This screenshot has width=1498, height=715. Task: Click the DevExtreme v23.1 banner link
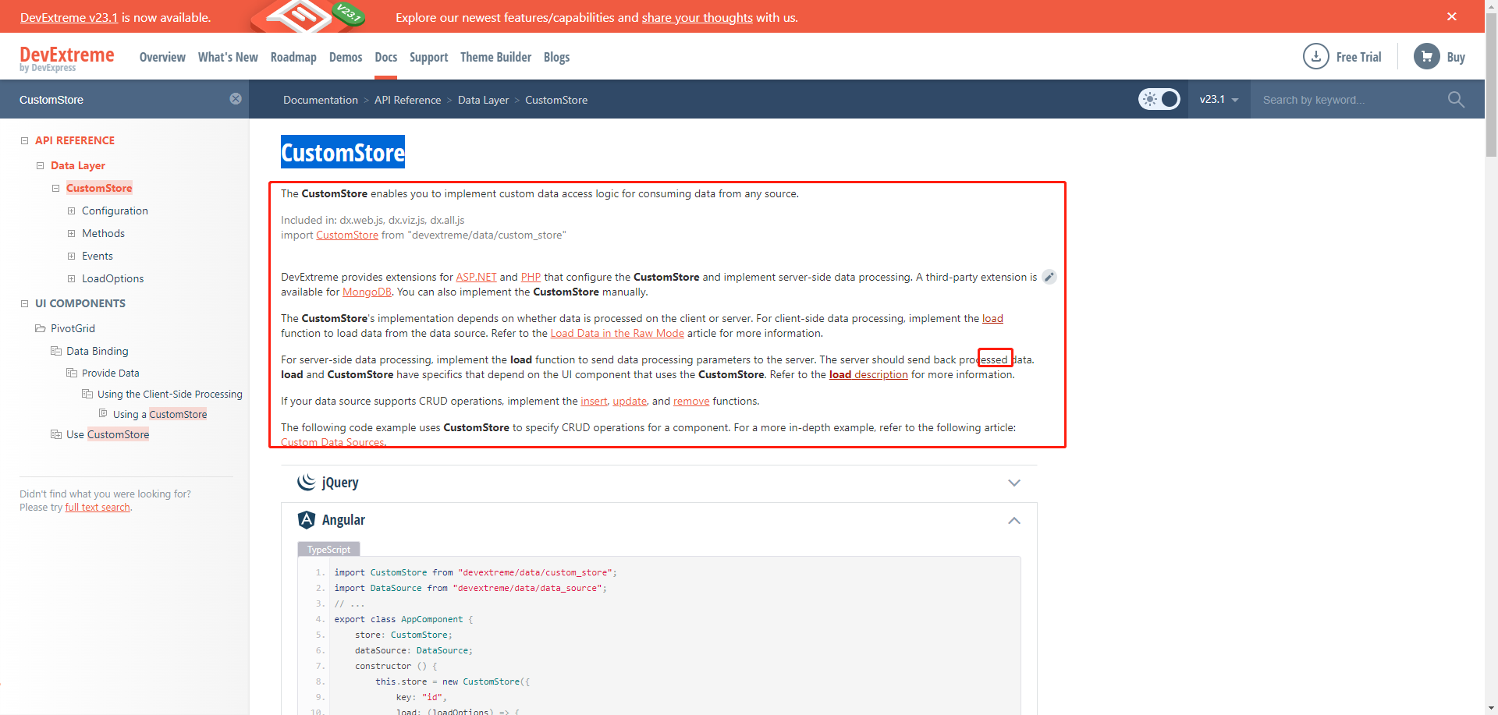coord(69,17)
